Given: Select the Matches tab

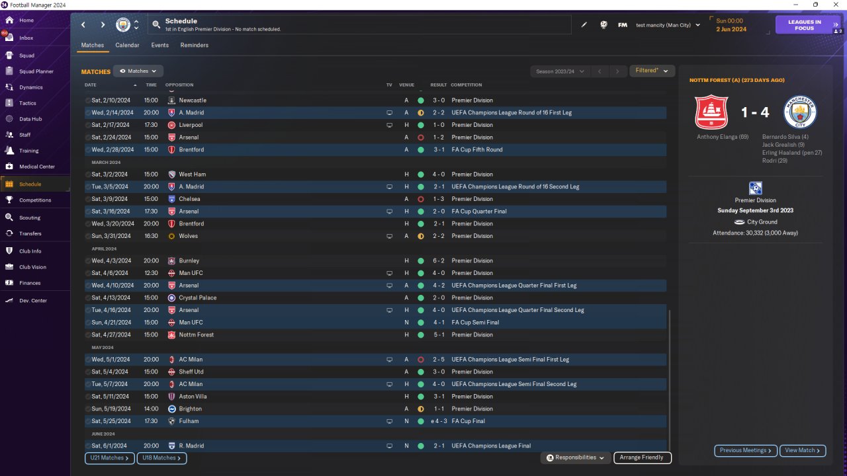Looking at the screenshot, I should (93, 46).
